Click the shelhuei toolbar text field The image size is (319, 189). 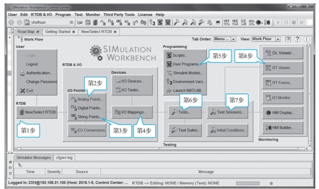[x=50, y=22]
